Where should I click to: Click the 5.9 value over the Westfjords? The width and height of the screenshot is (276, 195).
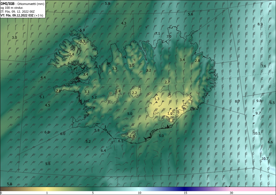click(x=82, y=30)
